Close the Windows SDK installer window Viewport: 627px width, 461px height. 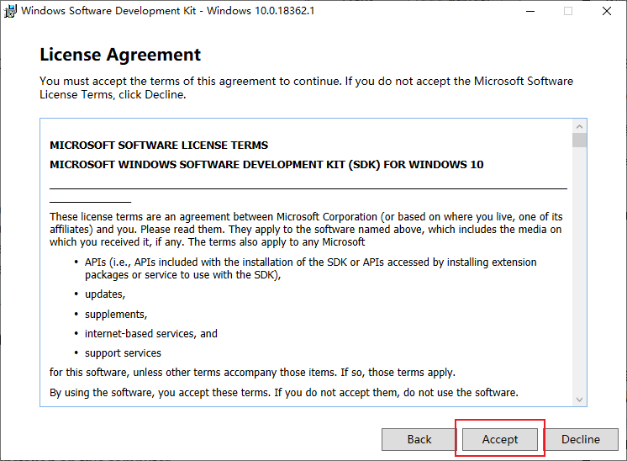[x=606, y=11]
